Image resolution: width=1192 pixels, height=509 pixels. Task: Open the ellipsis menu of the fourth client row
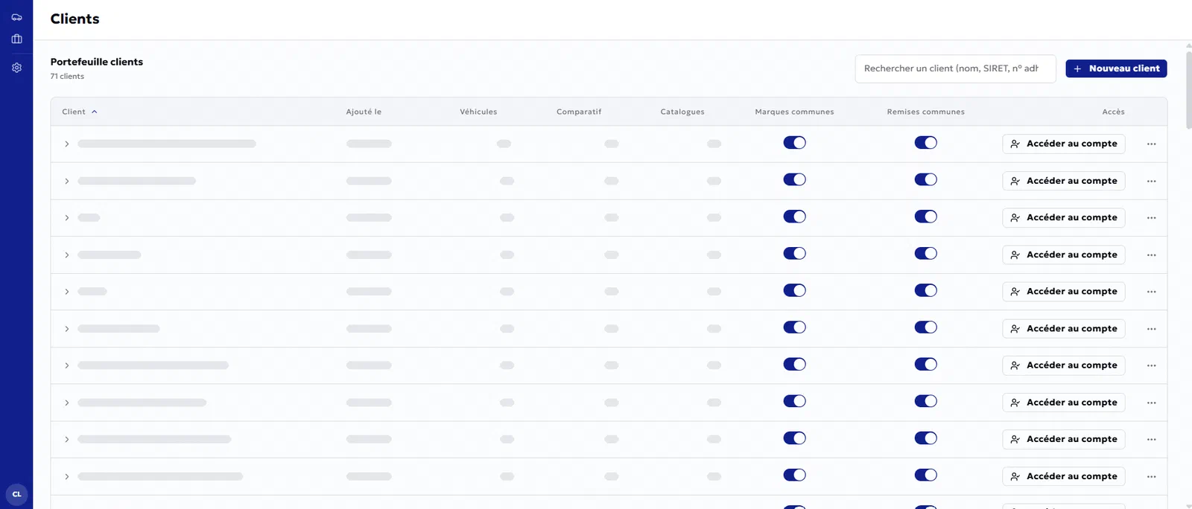click(x=1151, y=254)
